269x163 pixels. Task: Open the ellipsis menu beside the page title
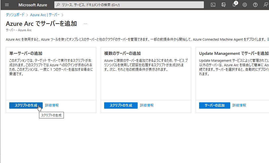click(85, 24)
